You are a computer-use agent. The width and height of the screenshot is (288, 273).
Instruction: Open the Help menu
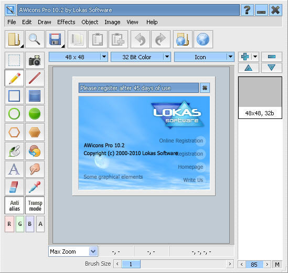point(152,22)
